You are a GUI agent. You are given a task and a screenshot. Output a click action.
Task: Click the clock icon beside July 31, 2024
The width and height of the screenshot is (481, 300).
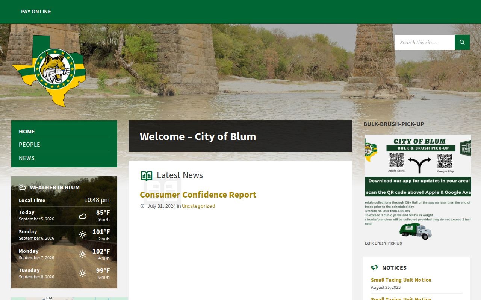[142, 206]
